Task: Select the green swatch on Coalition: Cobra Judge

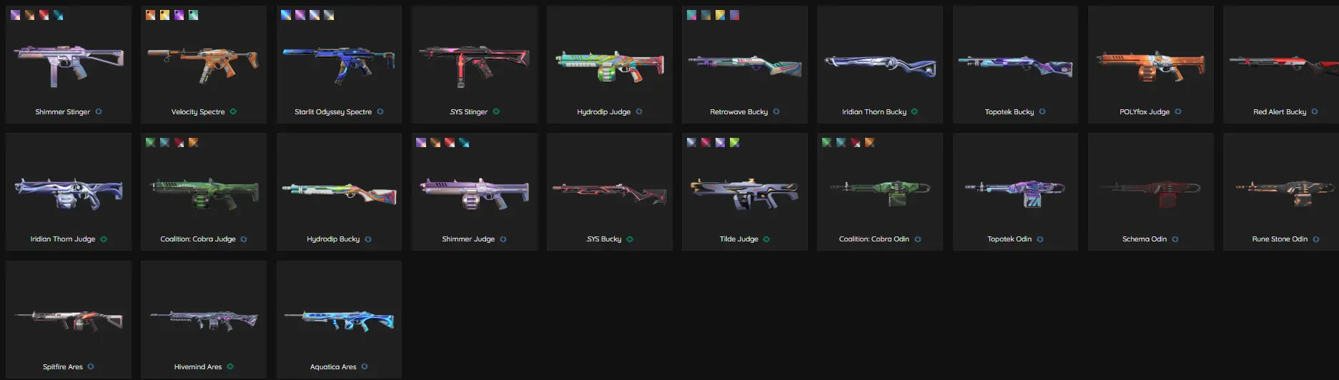Action: click(x=151, y=142)
